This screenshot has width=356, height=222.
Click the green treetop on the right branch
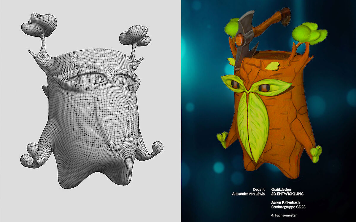click(x=309, y=33)
